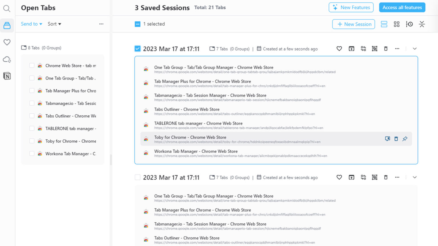Delete the first saved session via trash icon

click(x=386, y=49)
